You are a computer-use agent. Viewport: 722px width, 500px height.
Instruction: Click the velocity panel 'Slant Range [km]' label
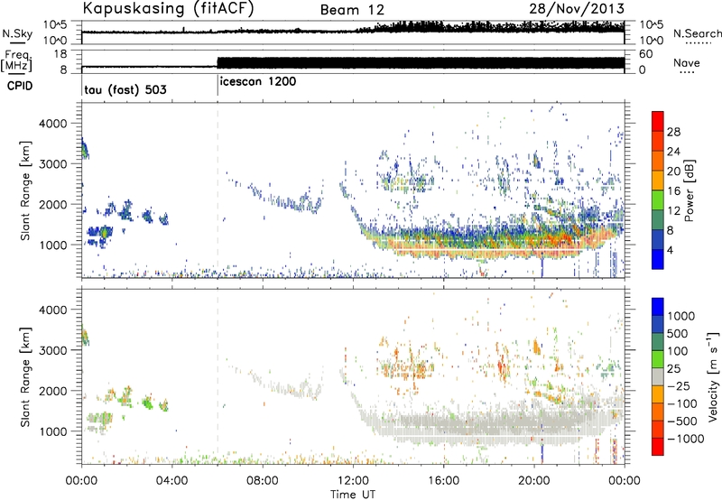click(x=26, y=376)
